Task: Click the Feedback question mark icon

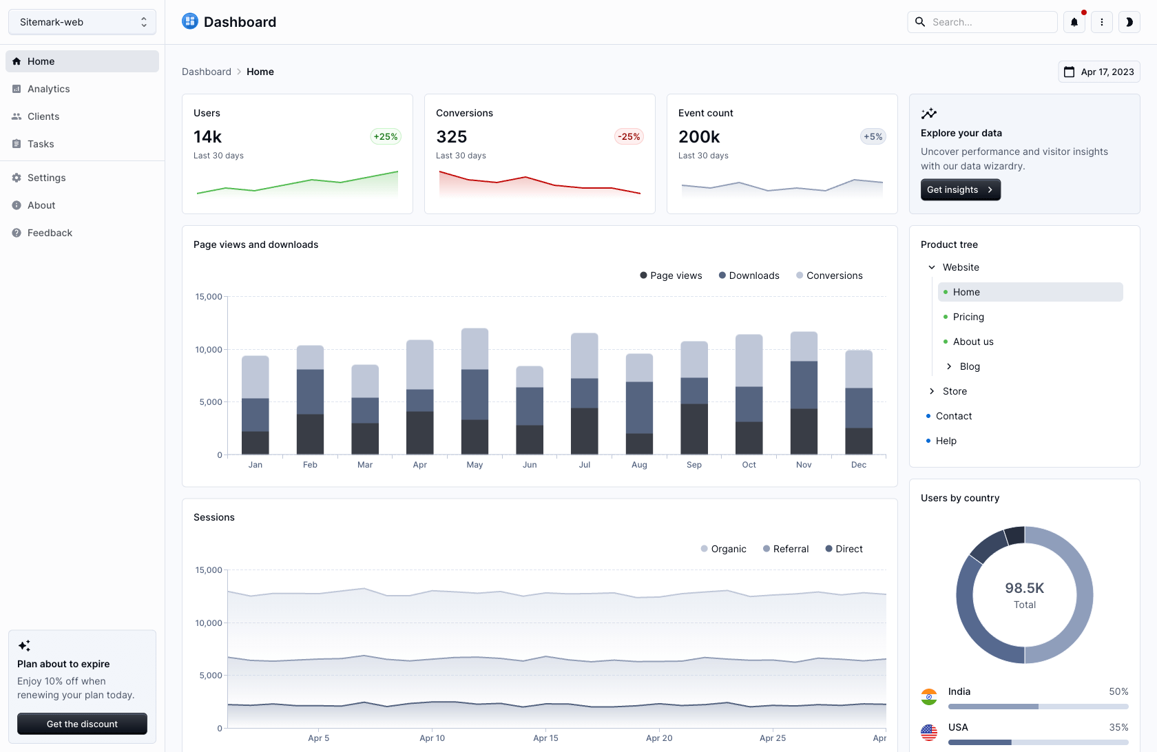Action: pos(17,233)
